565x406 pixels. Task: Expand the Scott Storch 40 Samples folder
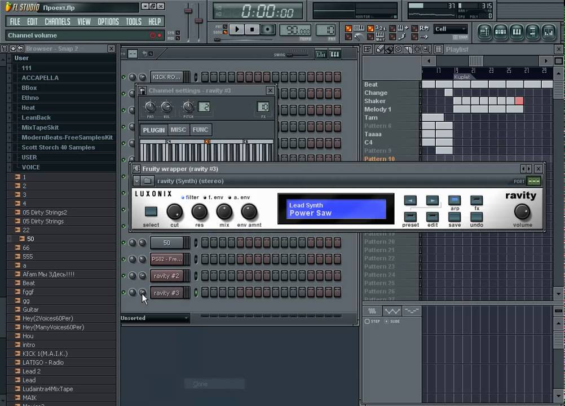[58, 147]
